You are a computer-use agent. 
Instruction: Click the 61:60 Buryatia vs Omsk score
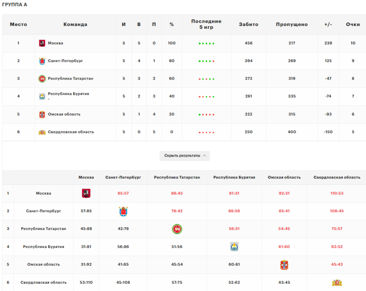(x=284, y=247)
